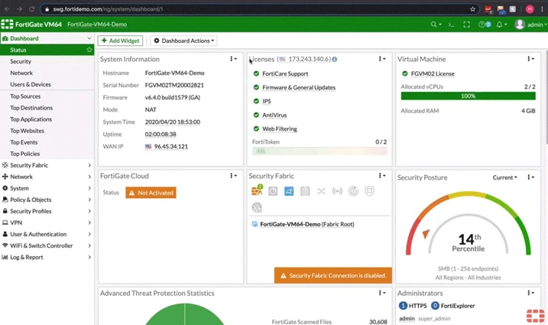Viewport: 548px width, 325px height.
Task: Collapse the Dashboard menu section
Action: coord(47,38)
